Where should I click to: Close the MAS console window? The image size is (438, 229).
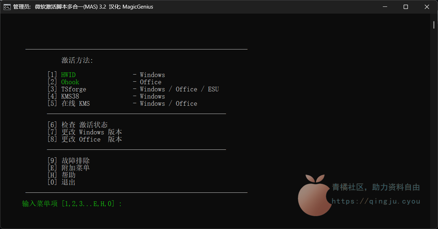coord(427,7)
